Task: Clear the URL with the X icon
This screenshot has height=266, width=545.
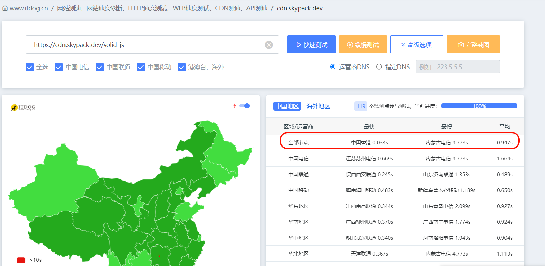Action: click(x=269, y=45)
